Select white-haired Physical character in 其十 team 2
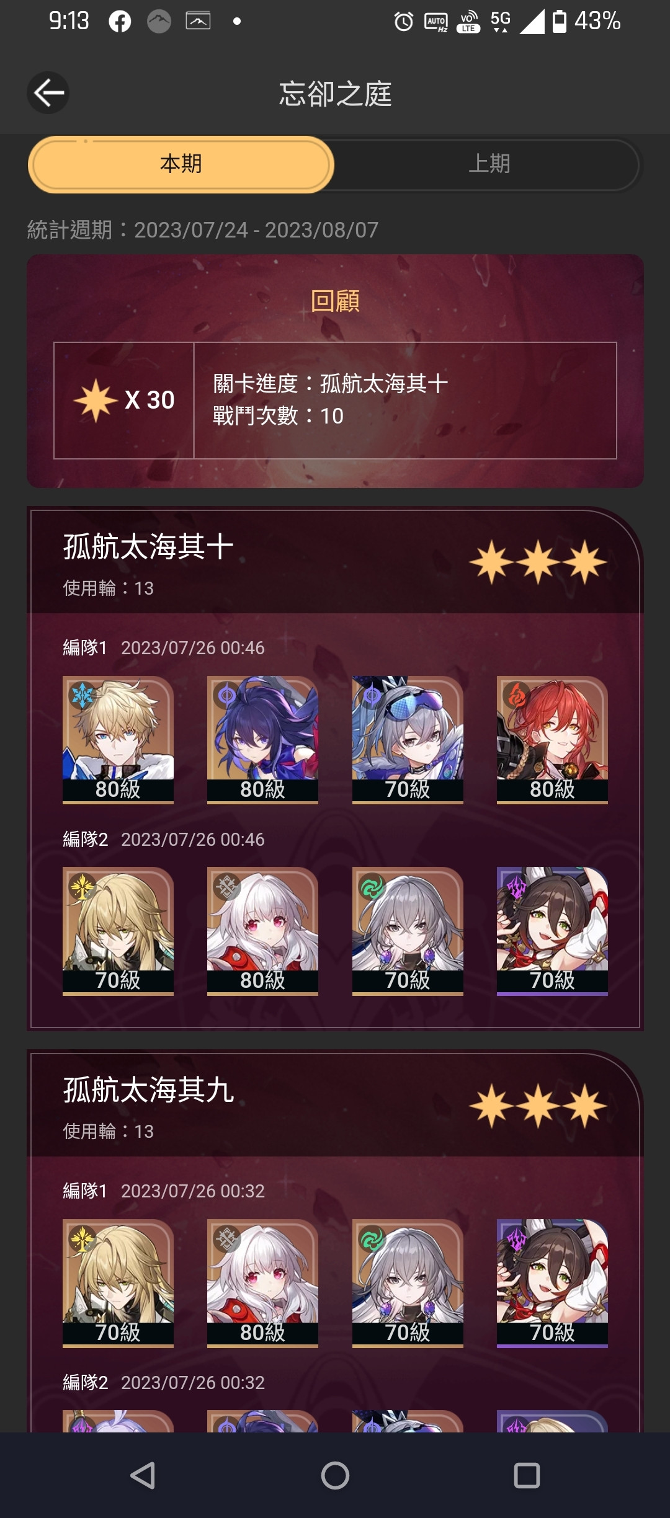The image size is (670, 1518). point(262,931)
